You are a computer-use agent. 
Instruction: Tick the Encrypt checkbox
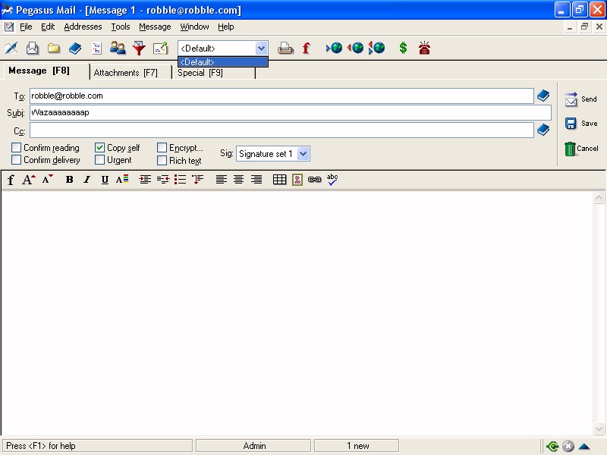click(x=162, y=147)
